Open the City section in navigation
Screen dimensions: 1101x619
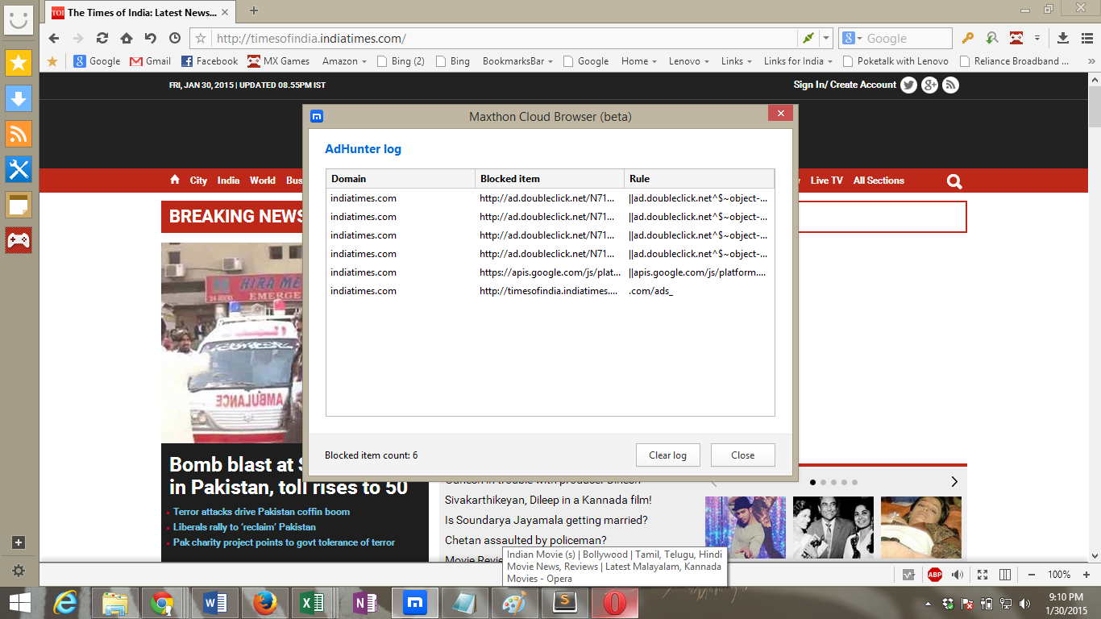click(x=198, y=181)
